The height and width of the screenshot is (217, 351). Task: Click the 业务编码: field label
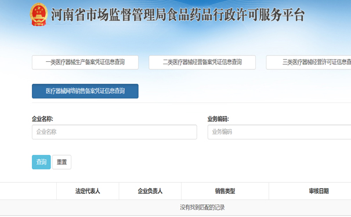click(218, 119)
